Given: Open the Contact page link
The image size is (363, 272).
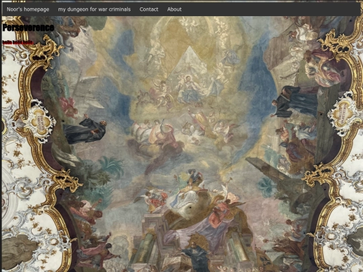Looking at the screenshot, I should coord(149,9).
